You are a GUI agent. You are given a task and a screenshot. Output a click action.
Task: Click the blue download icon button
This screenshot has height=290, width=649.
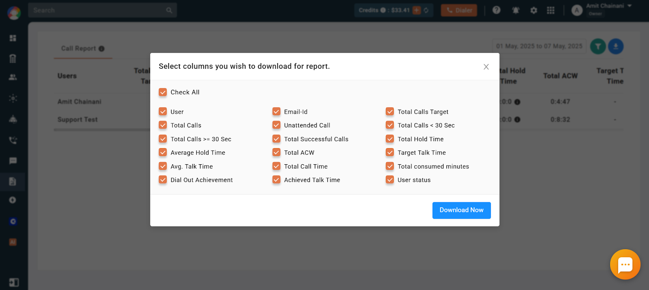616,47
